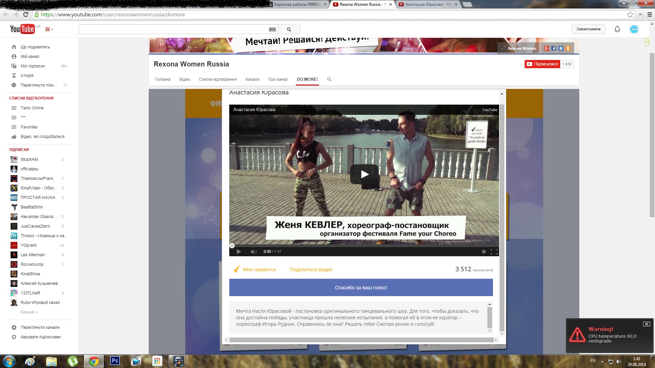Open Що подивитись in the sidebar
Viewport: 655px width, 368px height.
coord(35,47)
